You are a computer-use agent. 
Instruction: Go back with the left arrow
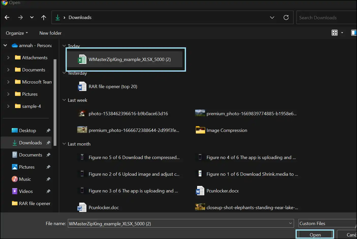[x=7, y=17]
